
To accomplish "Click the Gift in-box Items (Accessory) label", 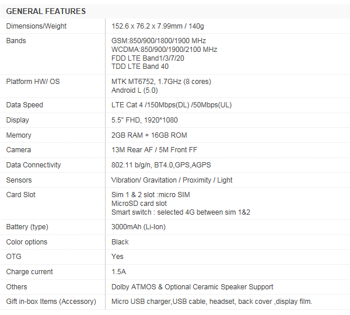I will (51, 302).
